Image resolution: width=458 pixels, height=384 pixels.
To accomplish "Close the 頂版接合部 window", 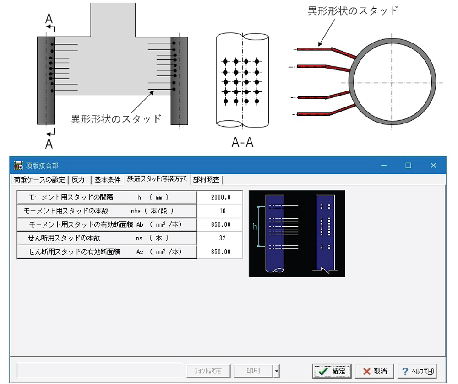I will tap(433, 165).
